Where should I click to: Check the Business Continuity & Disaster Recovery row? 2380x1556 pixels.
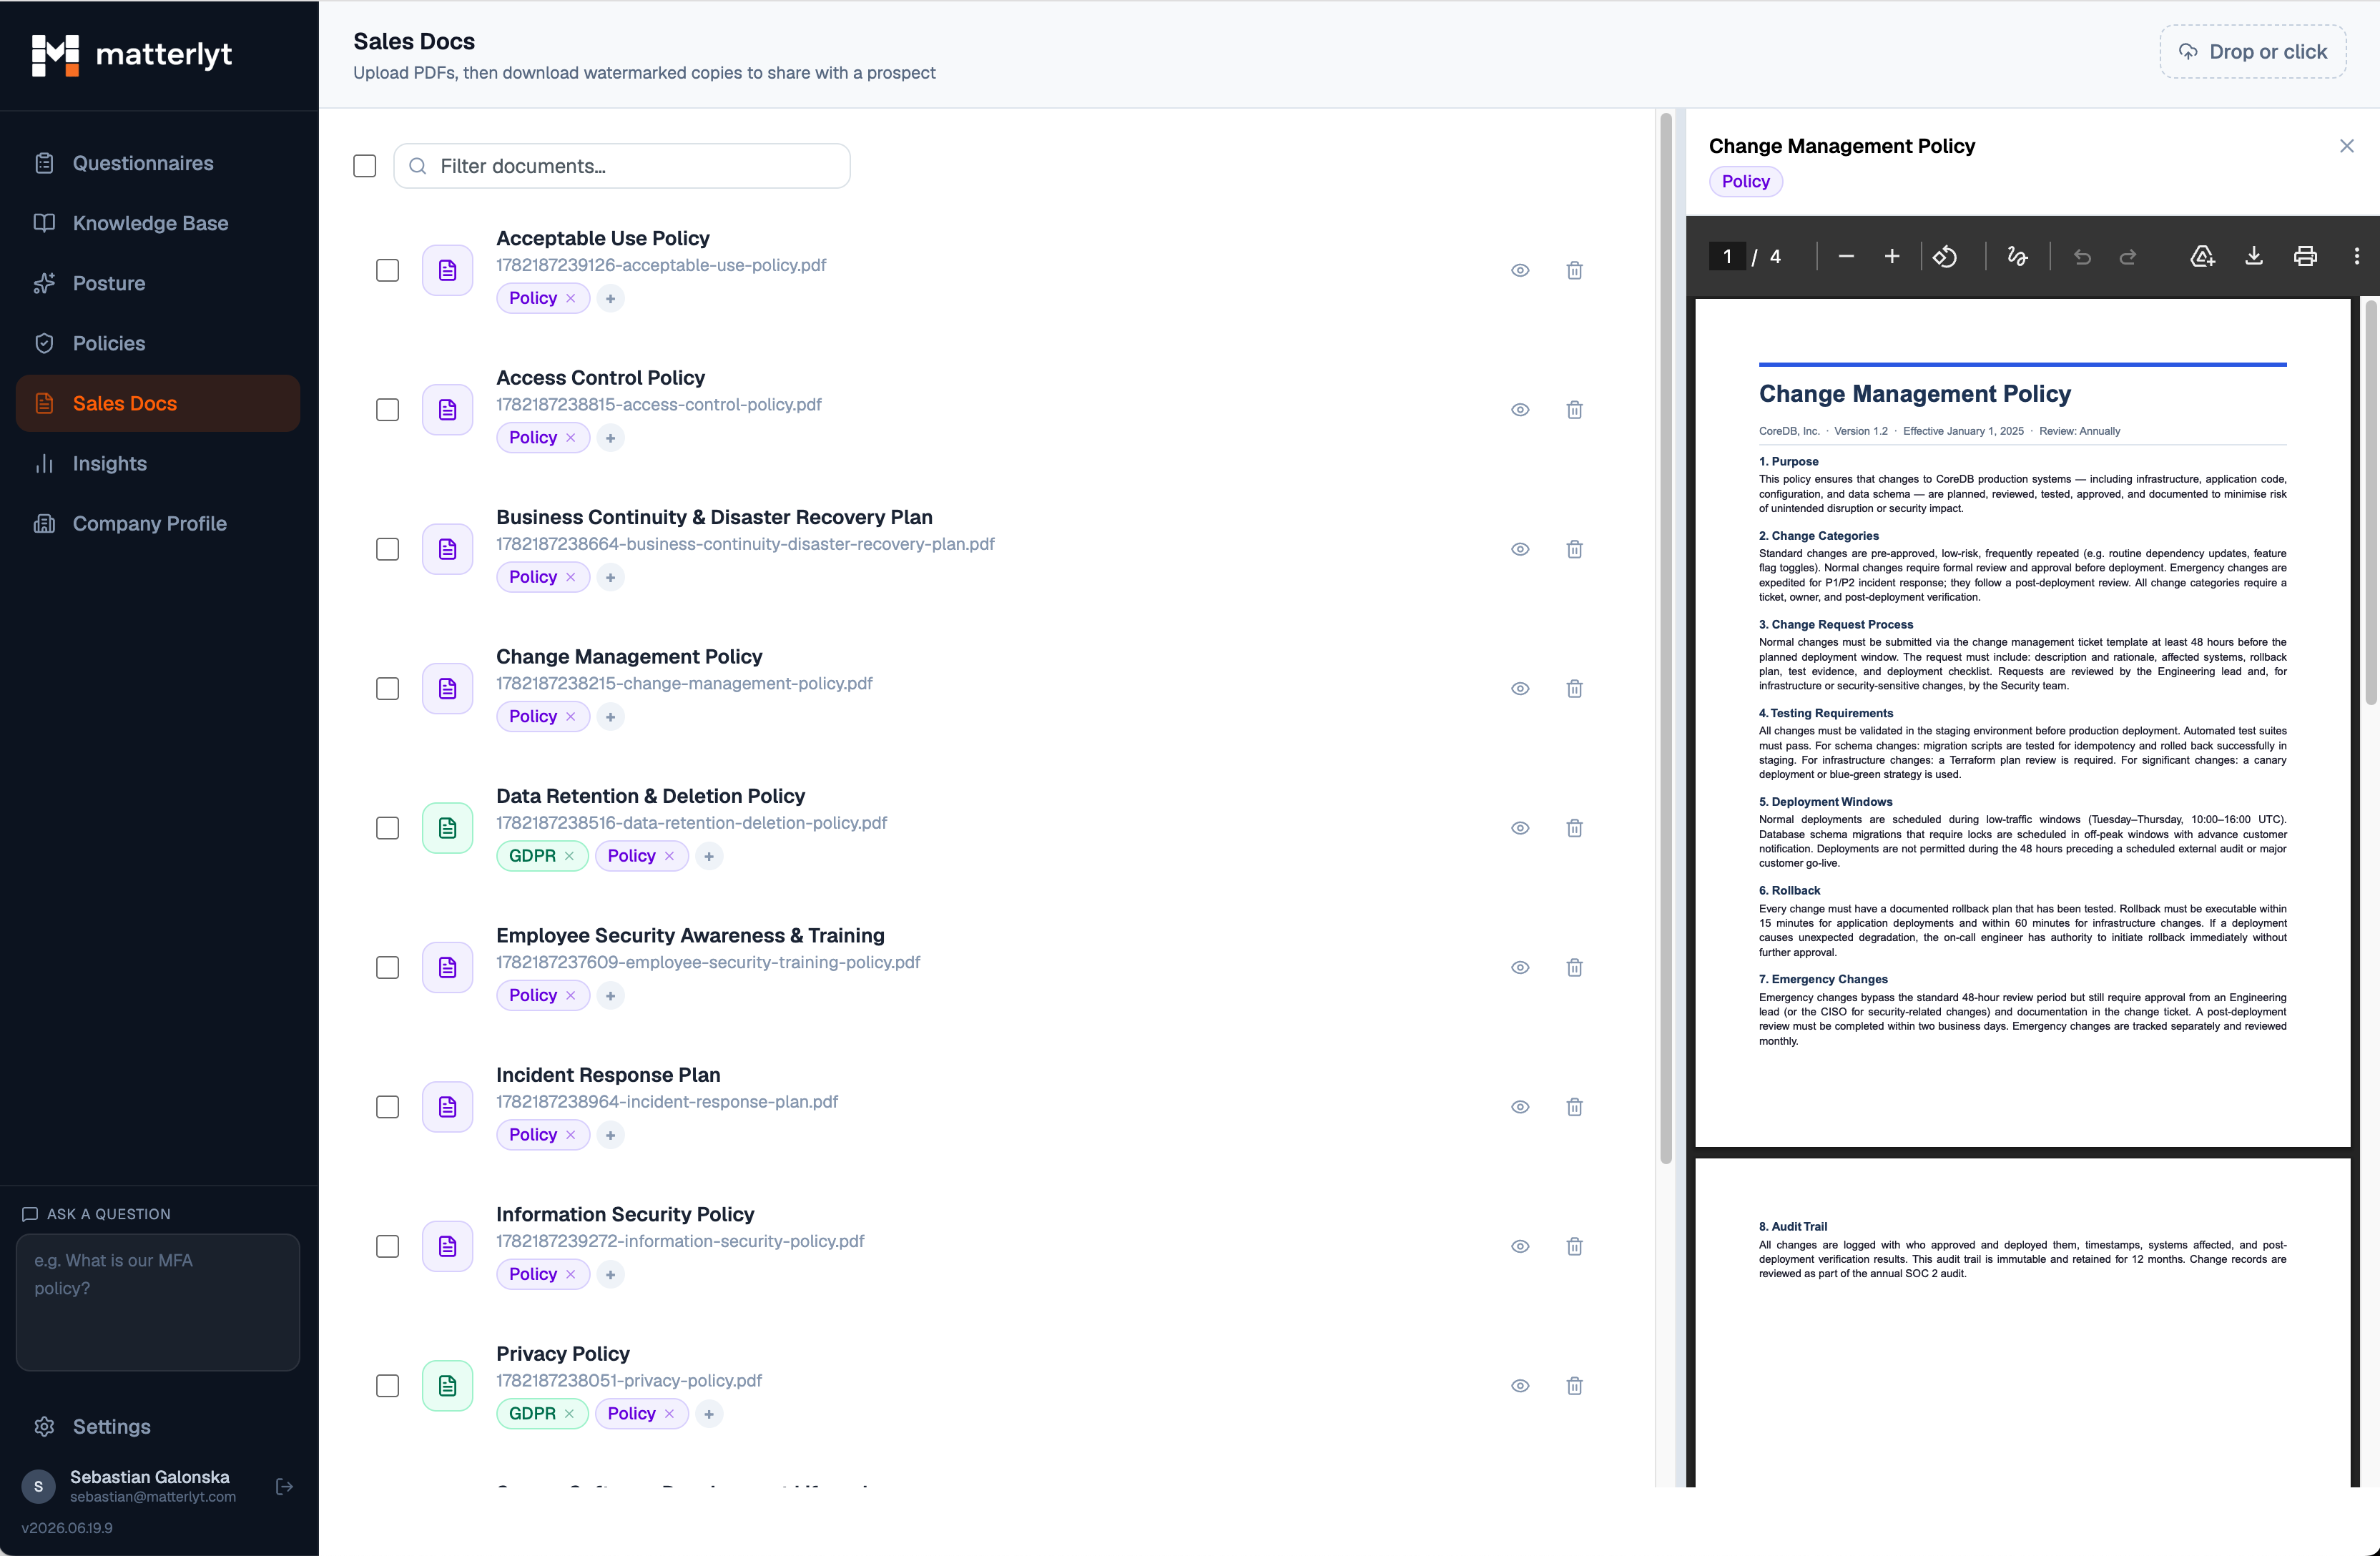coord(387,549)
